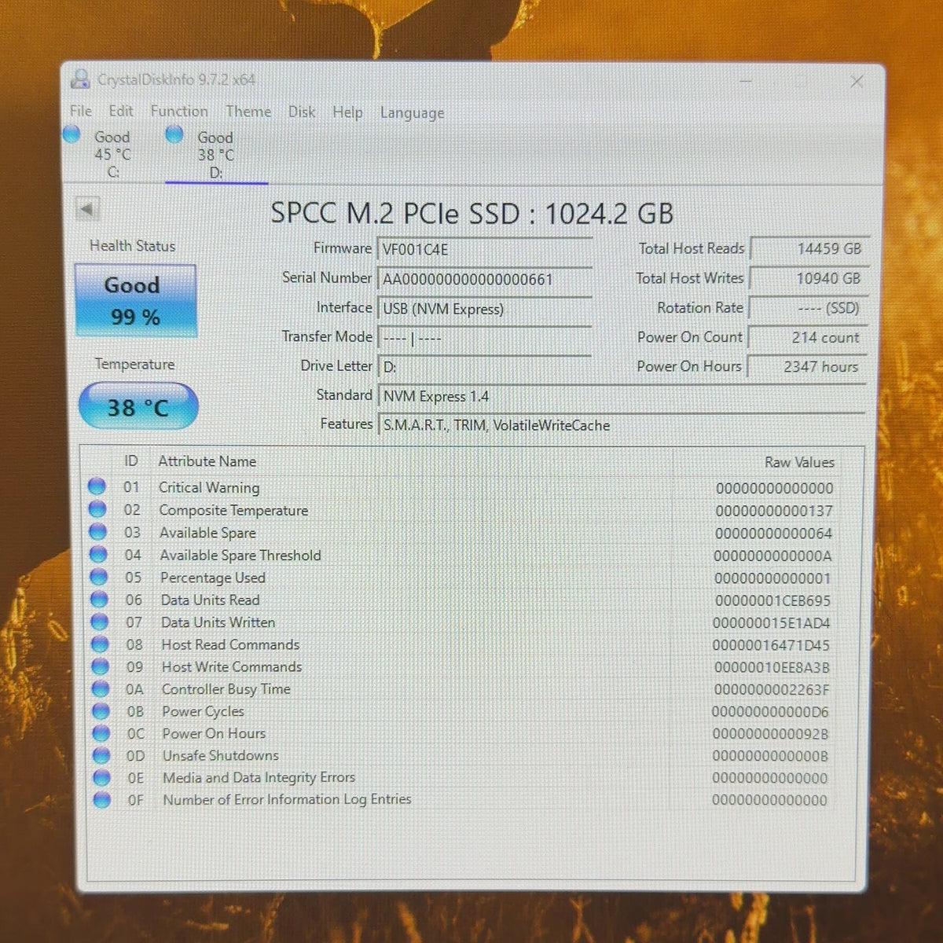Select the Data Units Read attribute name
Image resolution: width=943 pixels, height=943 pixels.
click(x=210, y=600)
